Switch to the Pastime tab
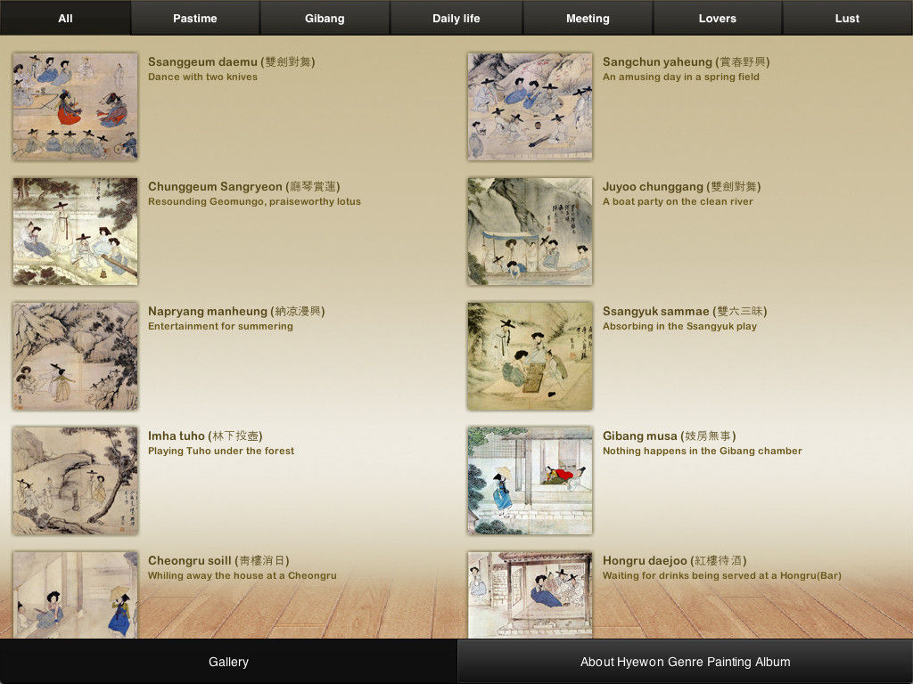 click(x=195, y=18)
